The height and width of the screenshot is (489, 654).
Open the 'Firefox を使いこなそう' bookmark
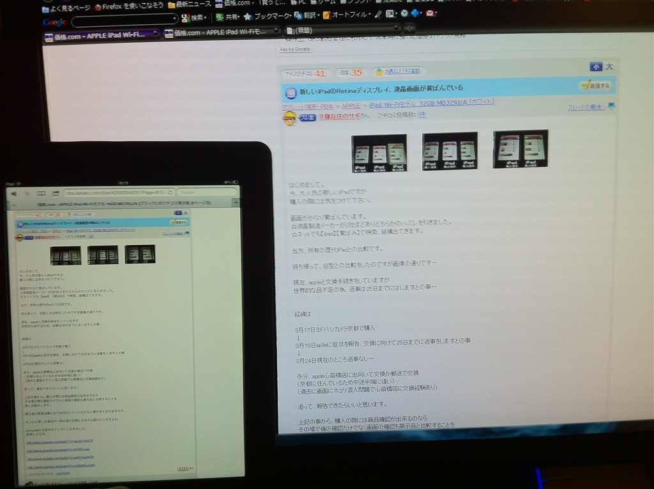(x=129, y=6)
